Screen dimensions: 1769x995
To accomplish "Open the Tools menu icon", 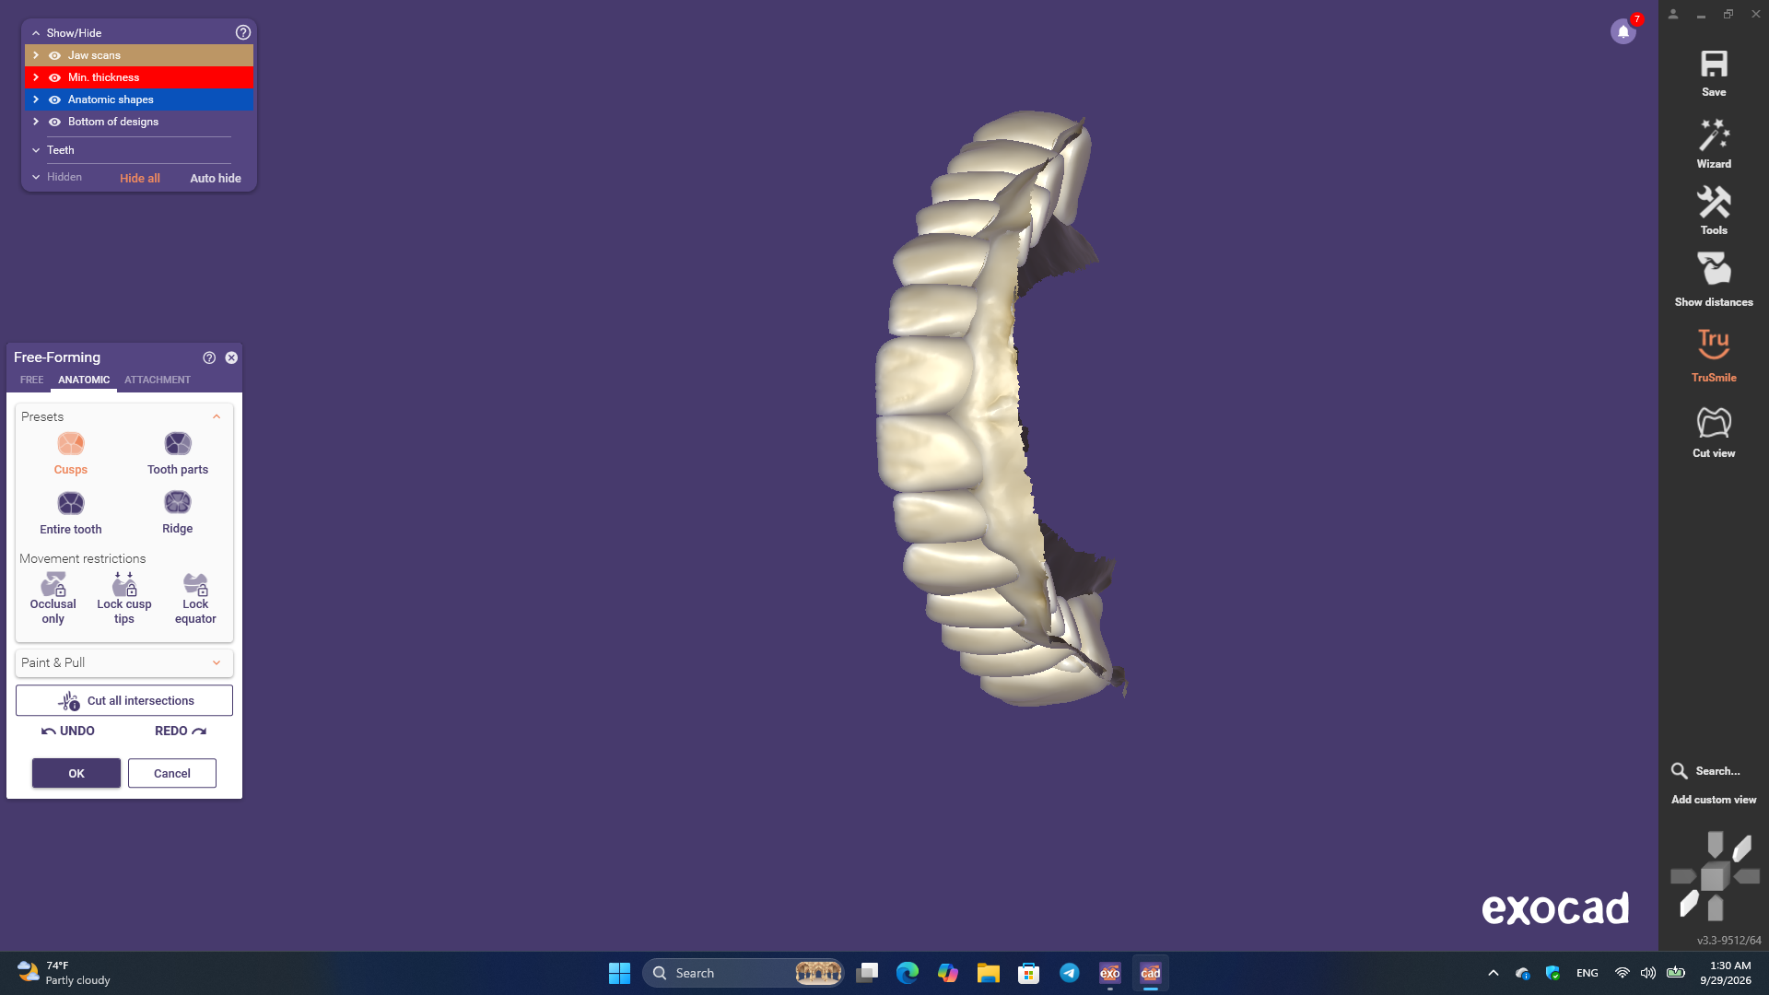I will [1714, 202].
